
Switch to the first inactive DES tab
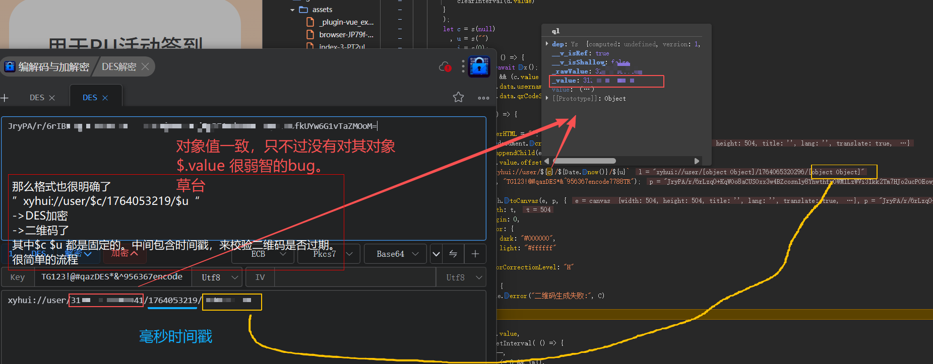[x=37, y=98]
